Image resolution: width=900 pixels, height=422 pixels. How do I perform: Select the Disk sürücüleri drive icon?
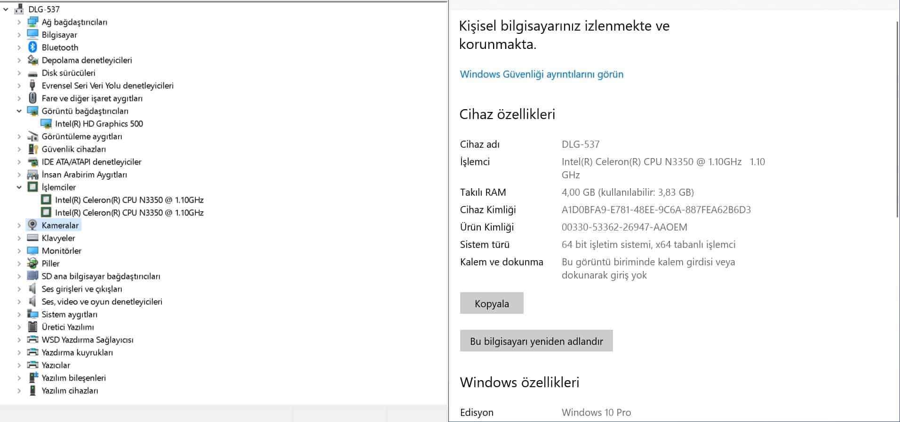[x=32, y=73]
